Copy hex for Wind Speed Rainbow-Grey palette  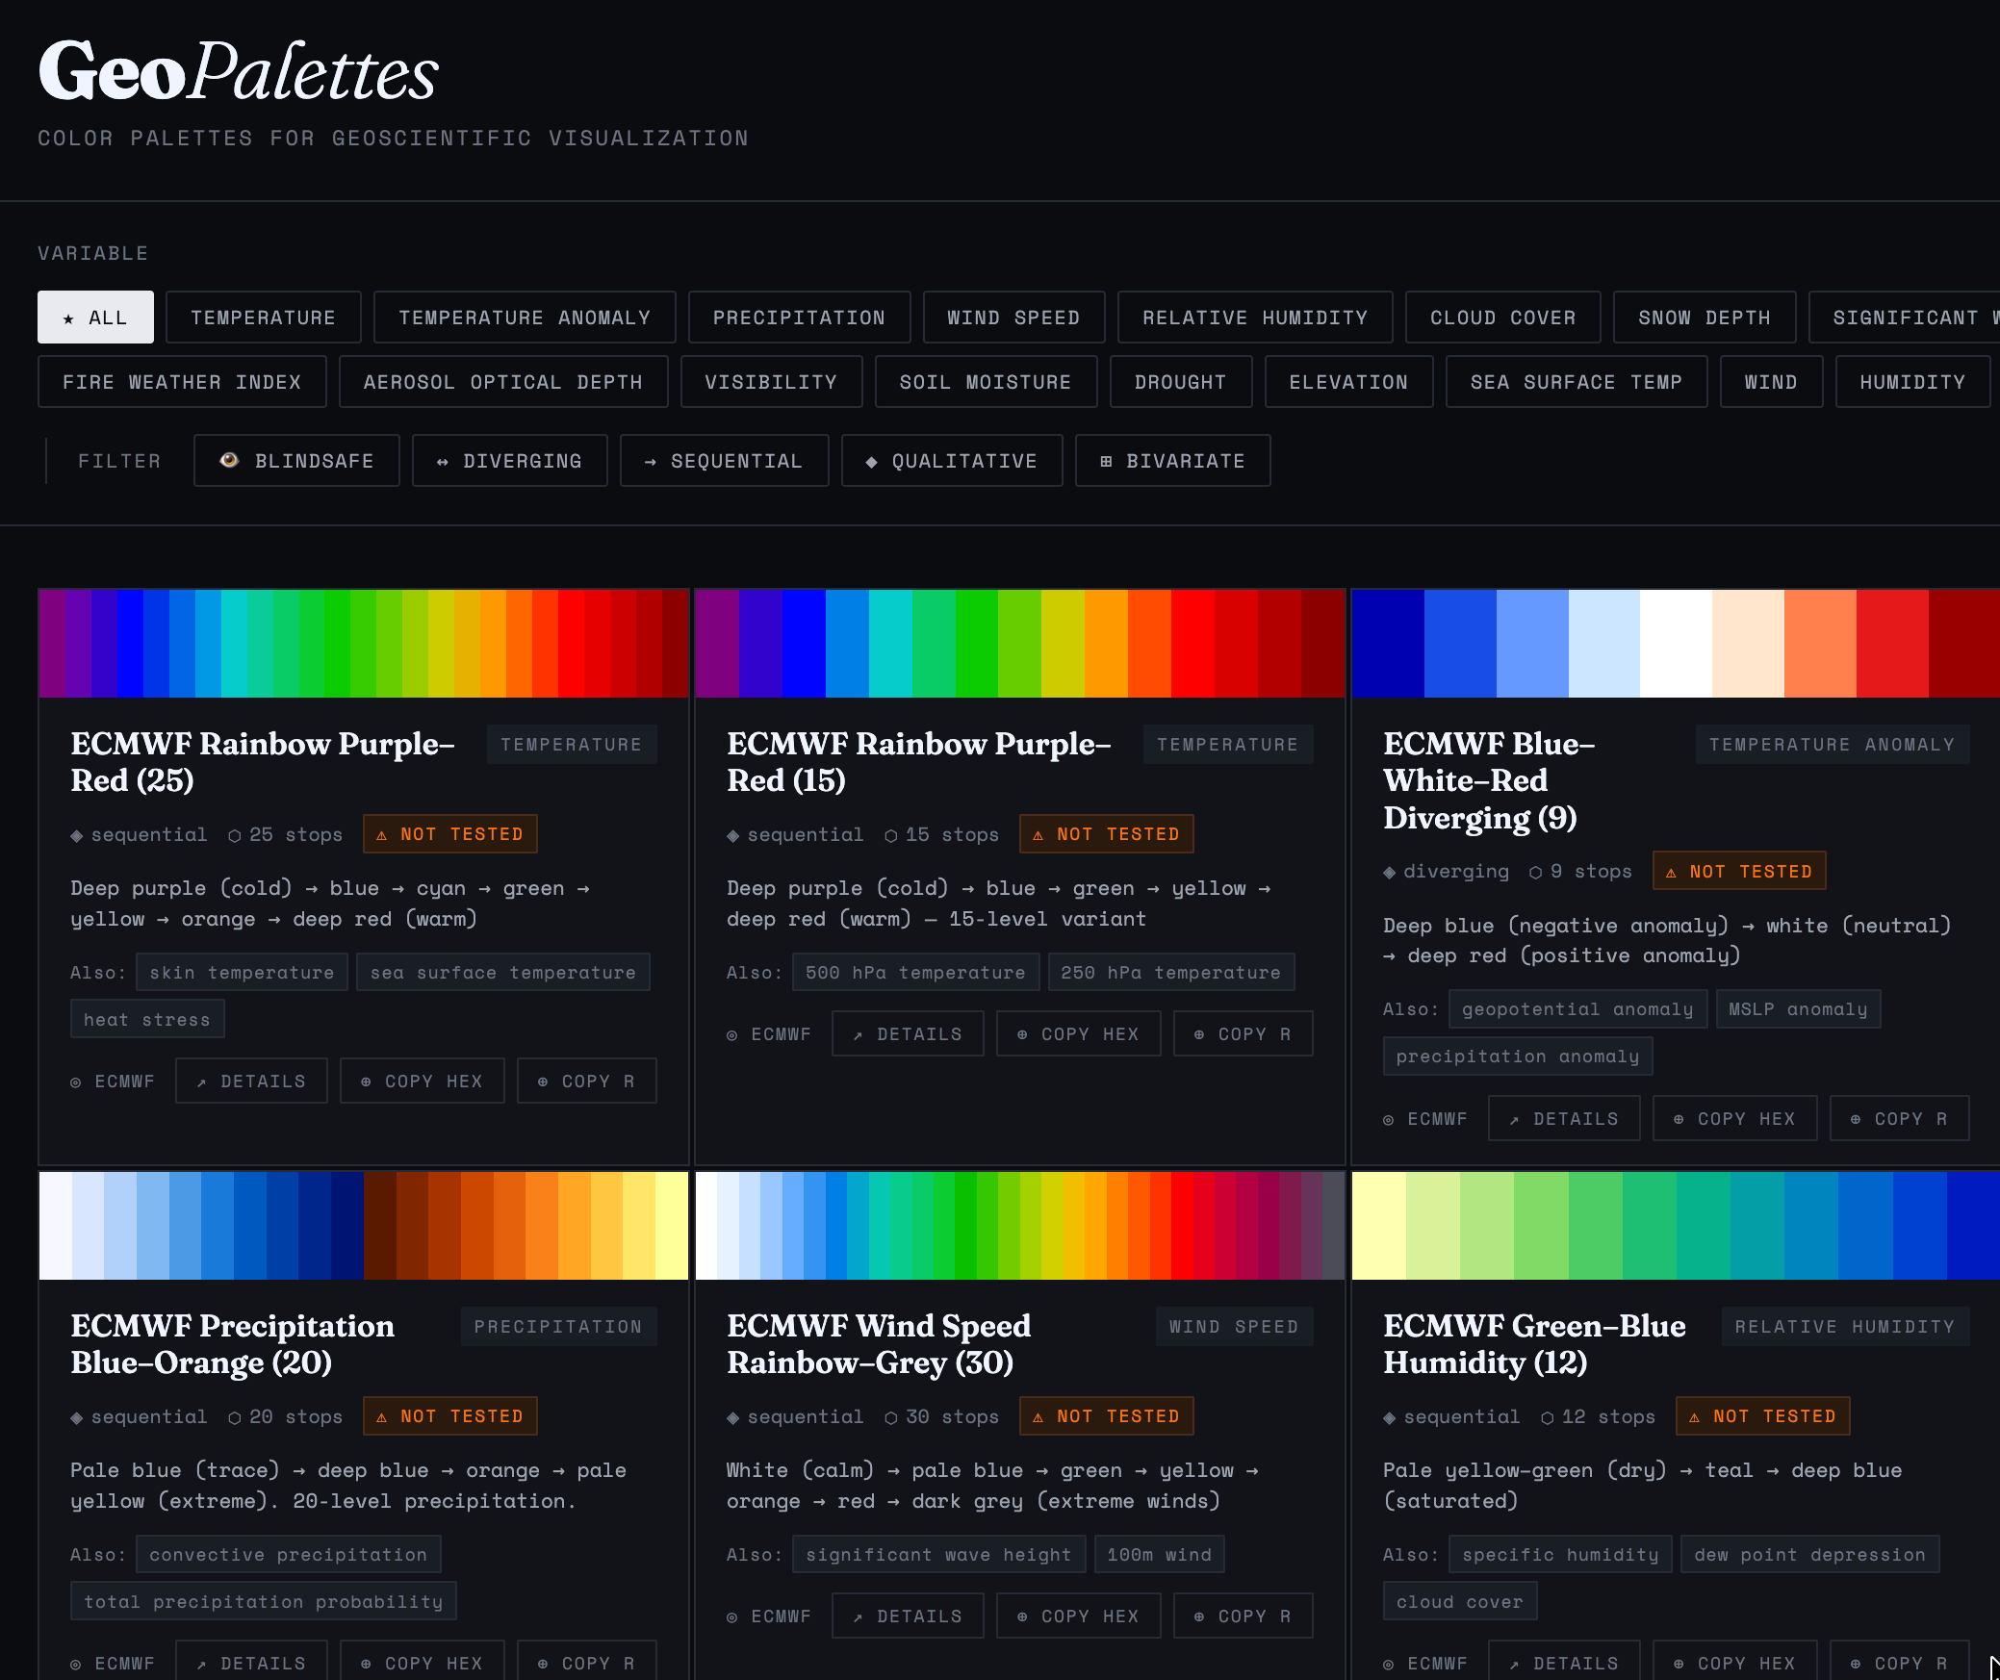click(1078, 1616)
